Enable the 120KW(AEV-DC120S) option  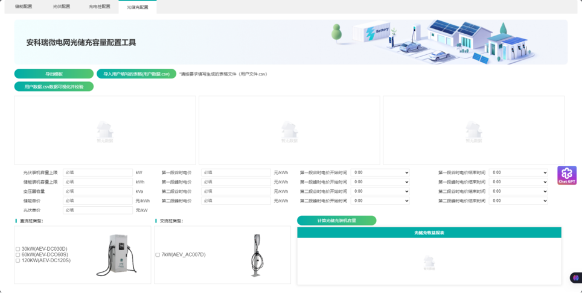(18, 260)
